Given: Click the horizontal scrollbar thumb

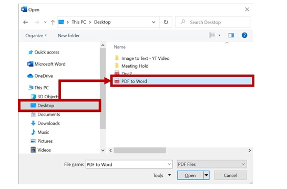Looking at the screenshot, I should click(x=140, y=151).
